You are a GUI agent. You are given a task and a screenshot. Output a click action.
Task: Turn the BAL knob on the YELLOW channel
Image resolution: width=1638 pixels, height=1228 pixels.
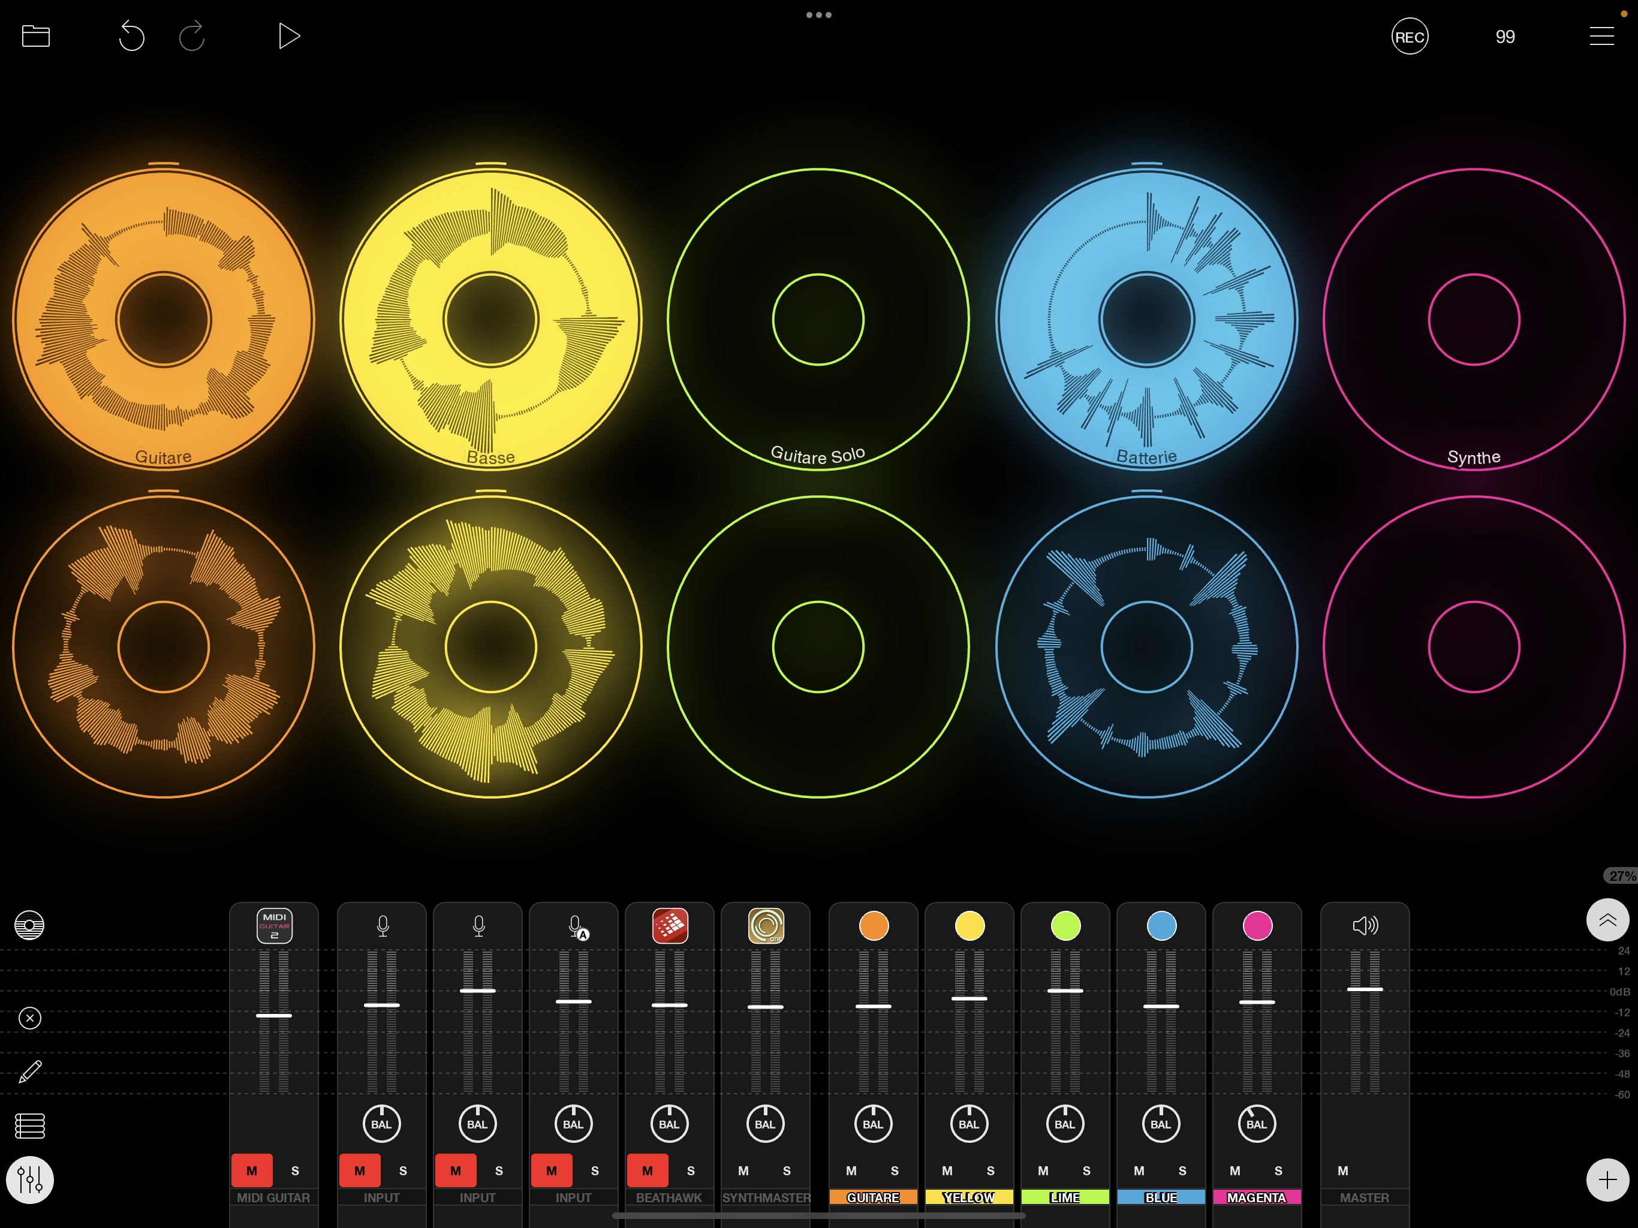[x=968, y=1124]
